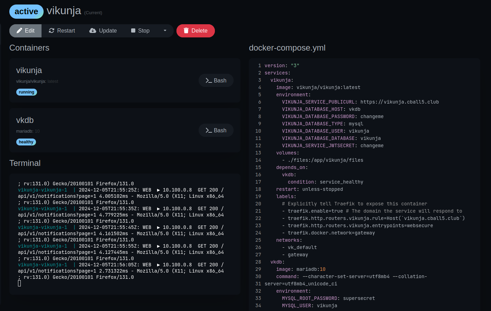Click the MYSQL_ROOT_PASSWORD line
491x311 pixels.
pyautogui.click(x=328, y=298)
